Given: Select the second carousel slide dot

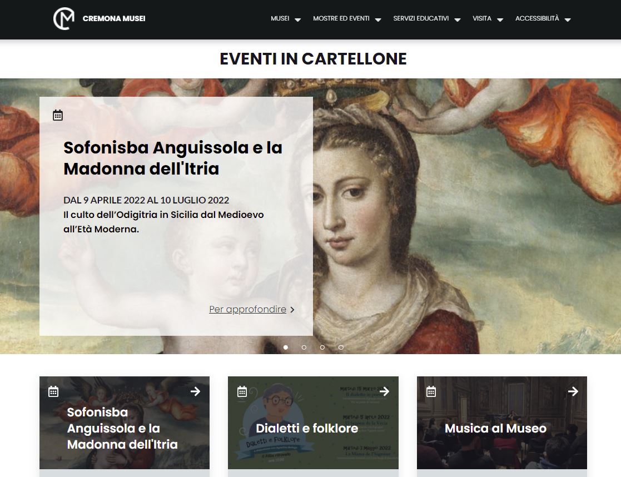Looking at the screenshot, I should coord(304,347).
